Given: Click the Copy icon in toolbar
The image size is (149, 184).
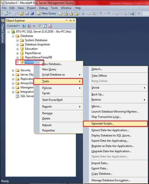Looking at the screenshot, I should [x=88, y=14].
